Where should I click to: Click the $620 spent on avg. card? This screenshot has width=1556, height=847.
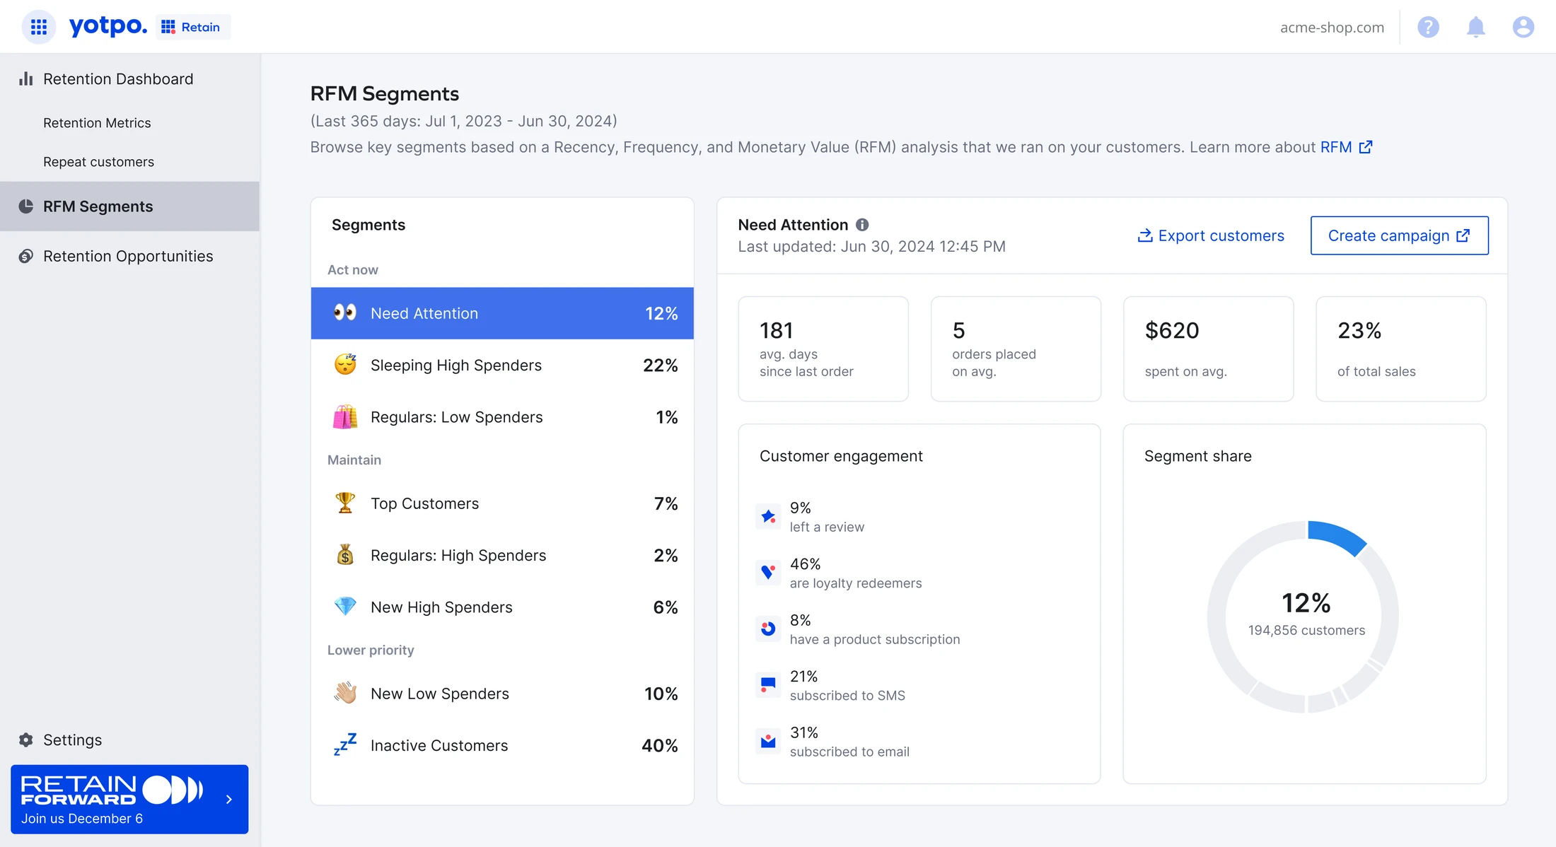[x=1208, y=349]
